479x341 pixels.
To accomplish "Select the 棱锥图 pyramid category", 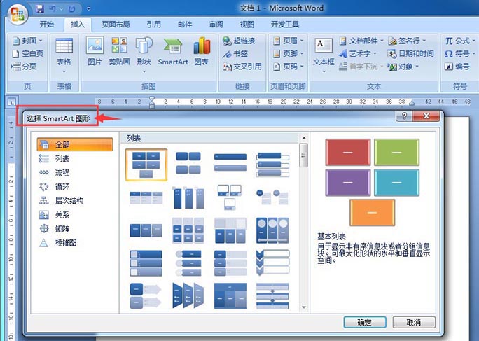I will click(x=58, y=242).
